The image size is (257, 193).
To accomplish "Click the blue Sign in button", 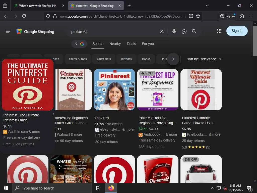I will point(237,31).
